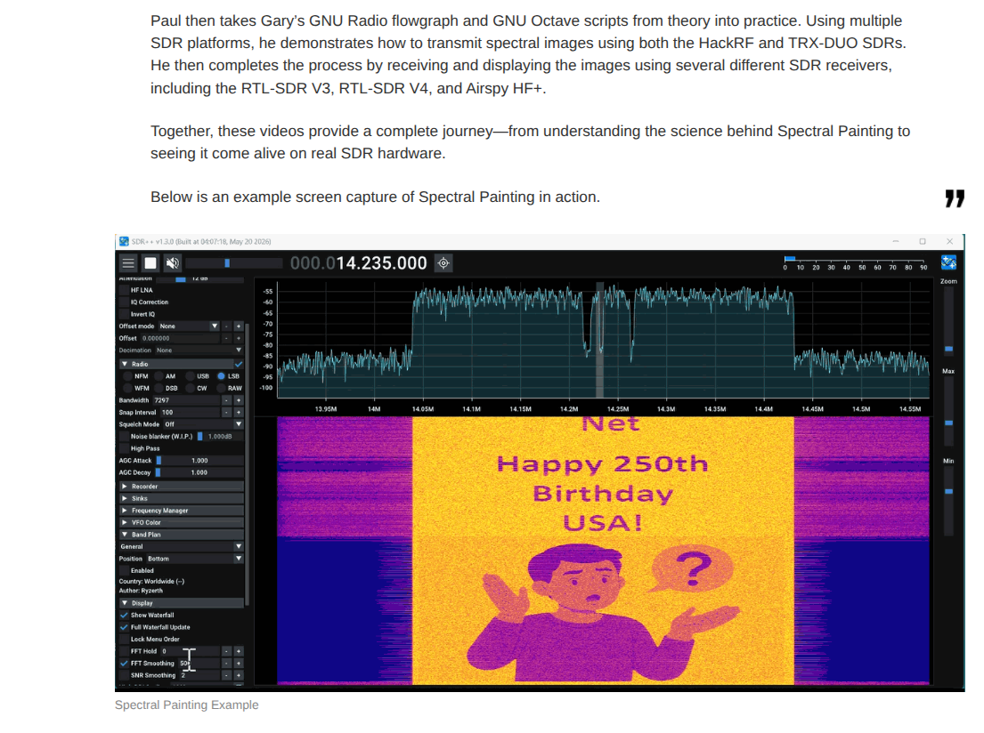Click the Max vertical slider
The height and width of the screenshot is (733, 984).
click(948, 411)
